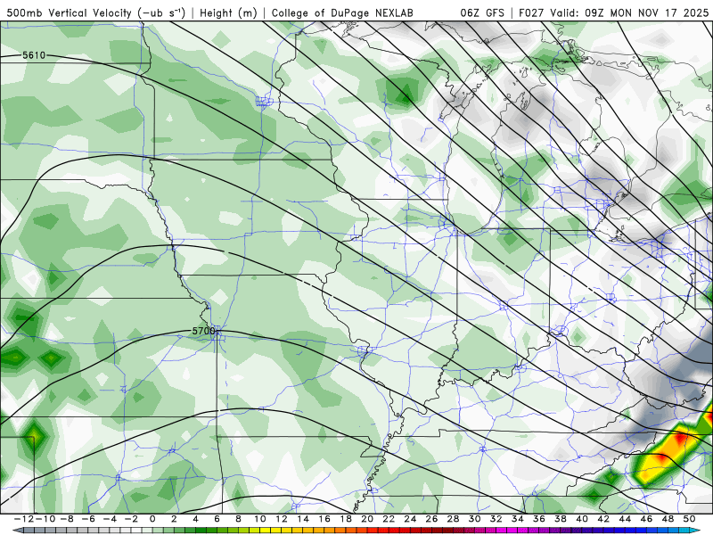Click the 0 value on color scale
The width and height of the screenshot is (713, 535).
pyautogui.click(x=152, y=519)
